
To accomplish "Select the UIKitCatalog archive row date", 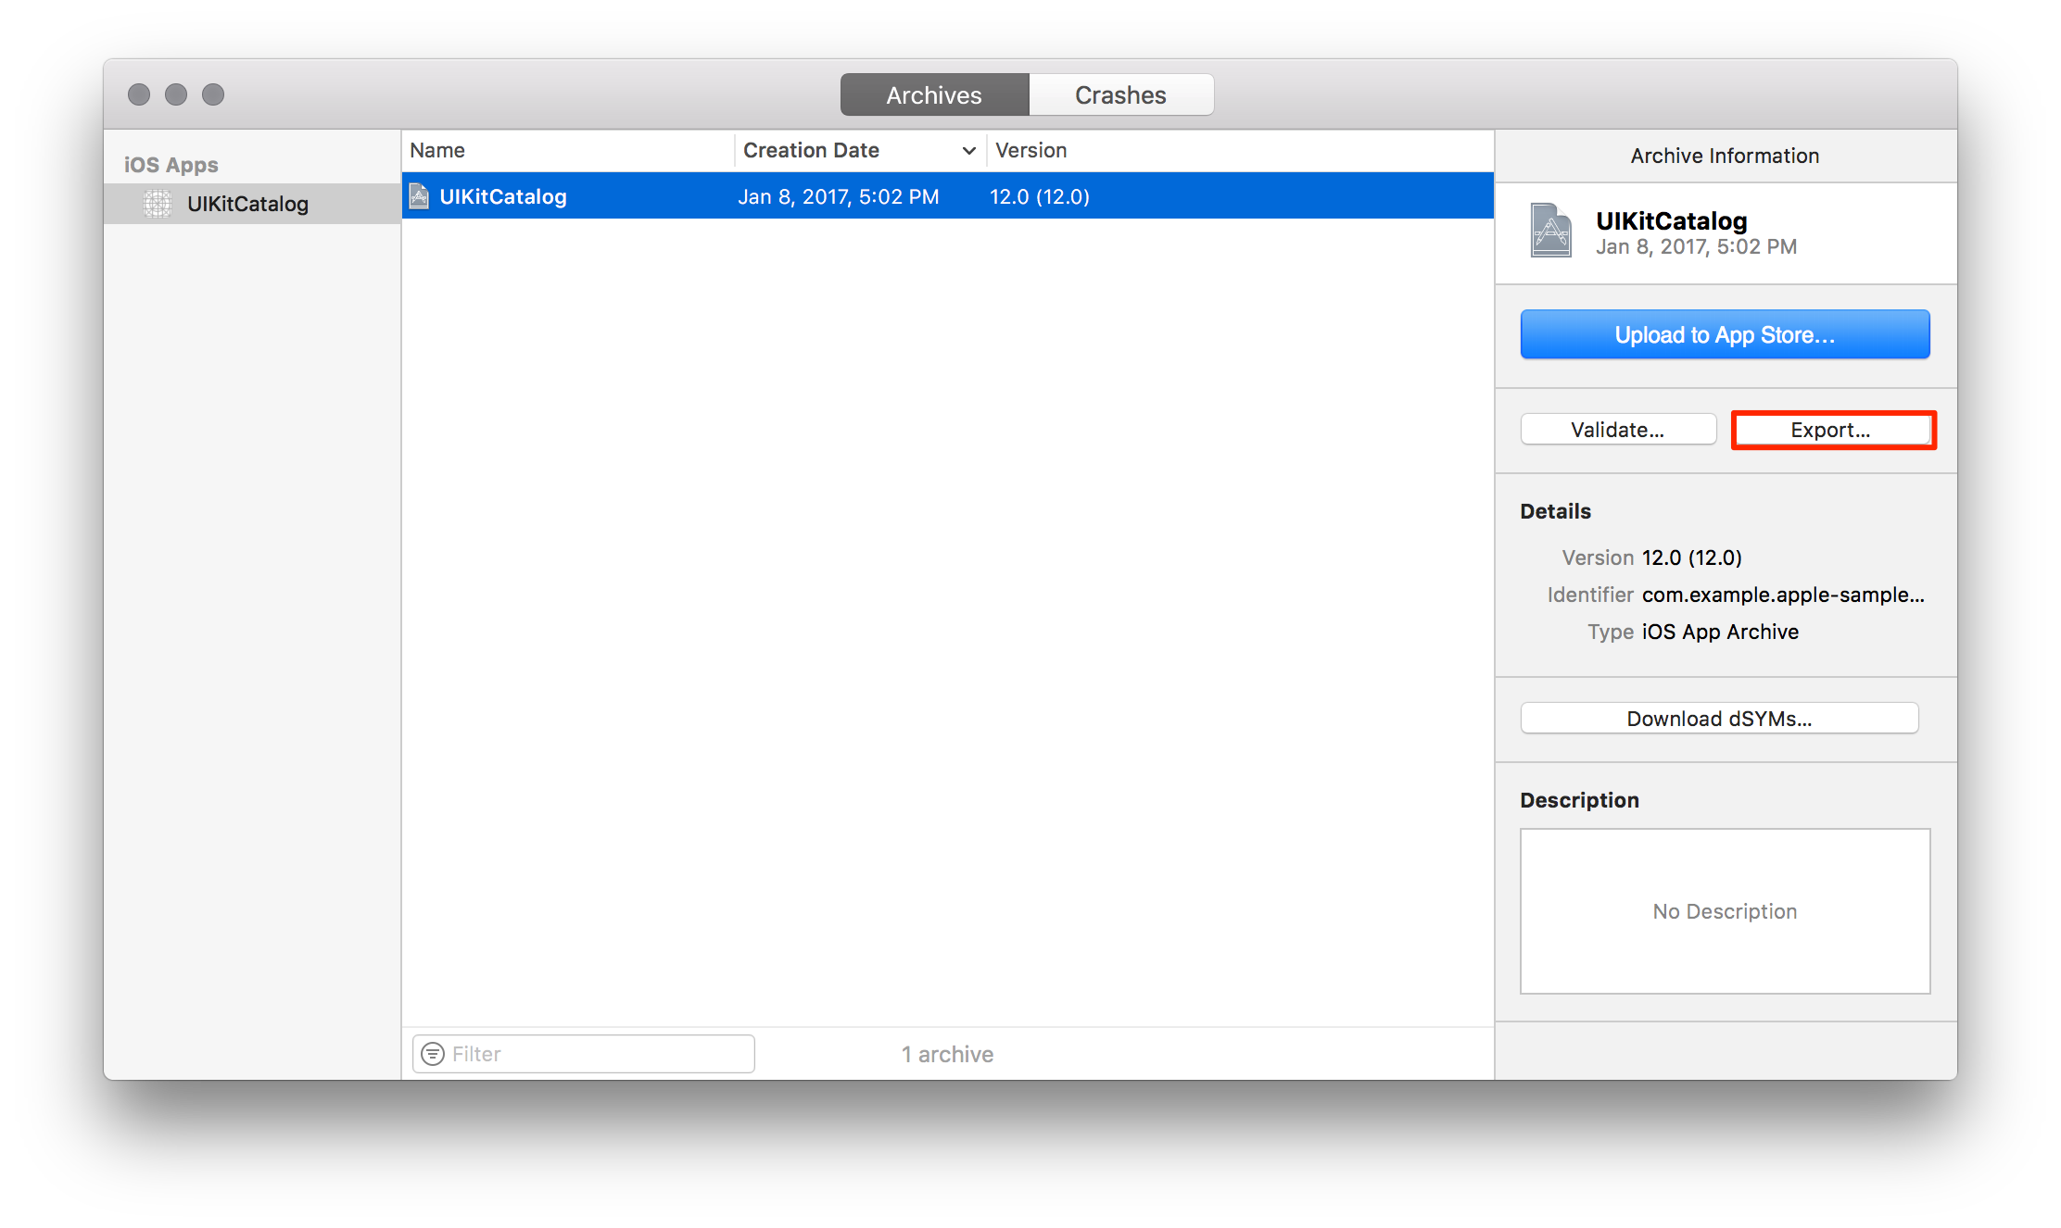I will [x=838, y=196].
